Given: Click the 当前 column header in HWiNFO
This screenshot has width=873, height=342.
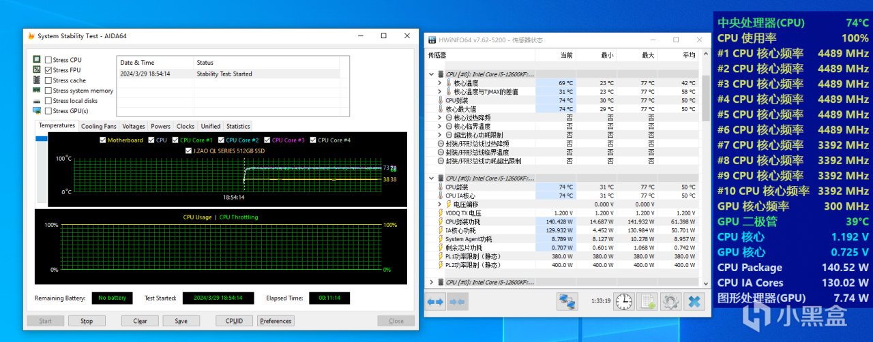Looking at the screenshot, I should [556, 55].
